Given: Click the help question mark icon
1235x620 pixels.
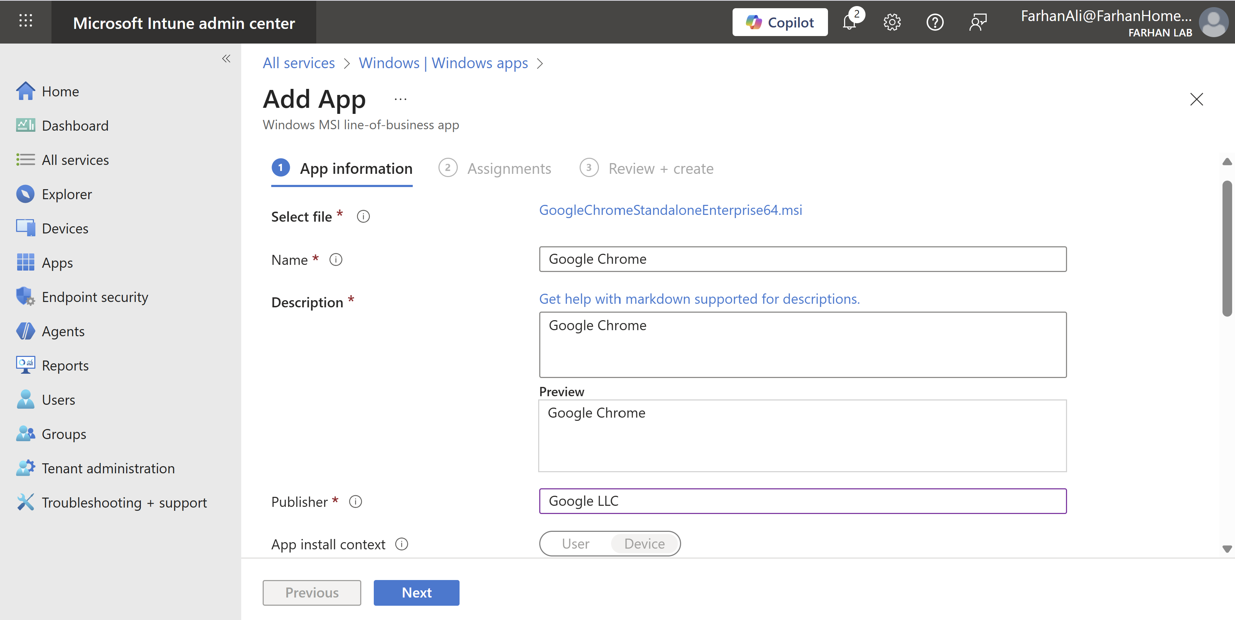Looking at the screenshot, I should [x=934, y=22].
